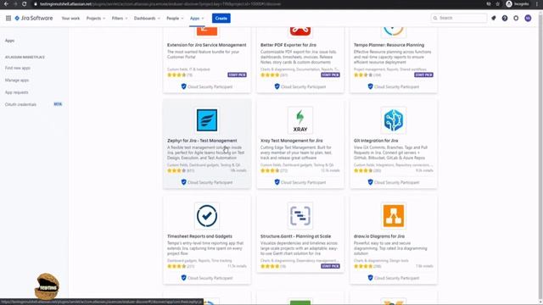This screenshot has height=305, width=543.
Task: Open Xray Test Management for Jira title
Action: point(291,141)
